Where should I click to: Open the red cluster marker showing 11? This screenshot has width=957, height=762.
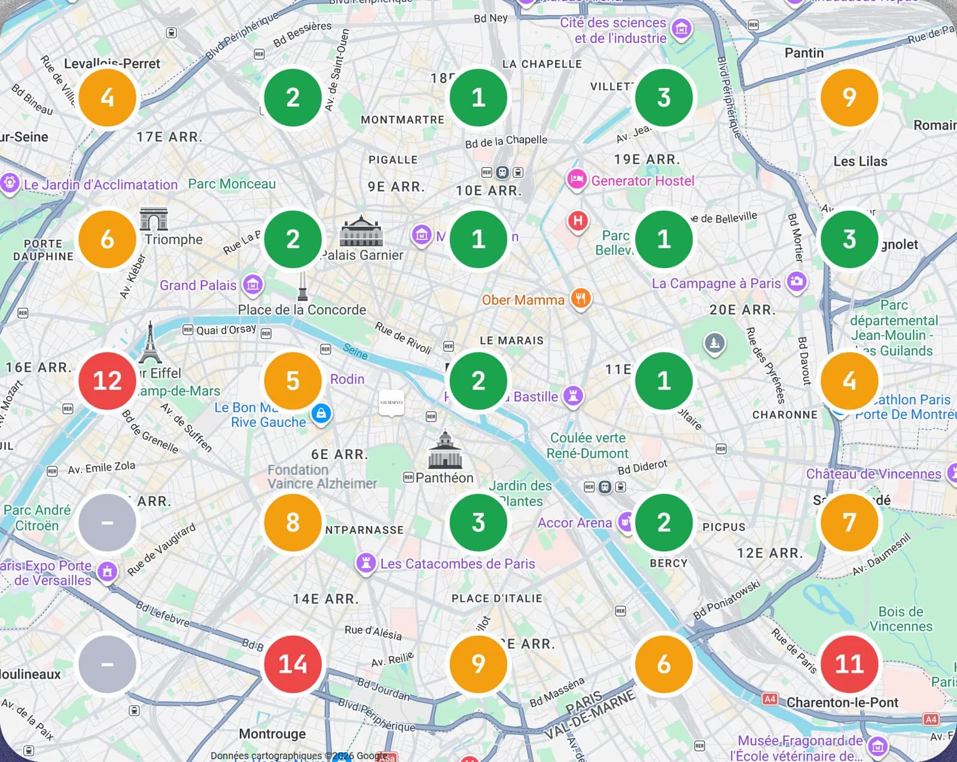point(849,664)
